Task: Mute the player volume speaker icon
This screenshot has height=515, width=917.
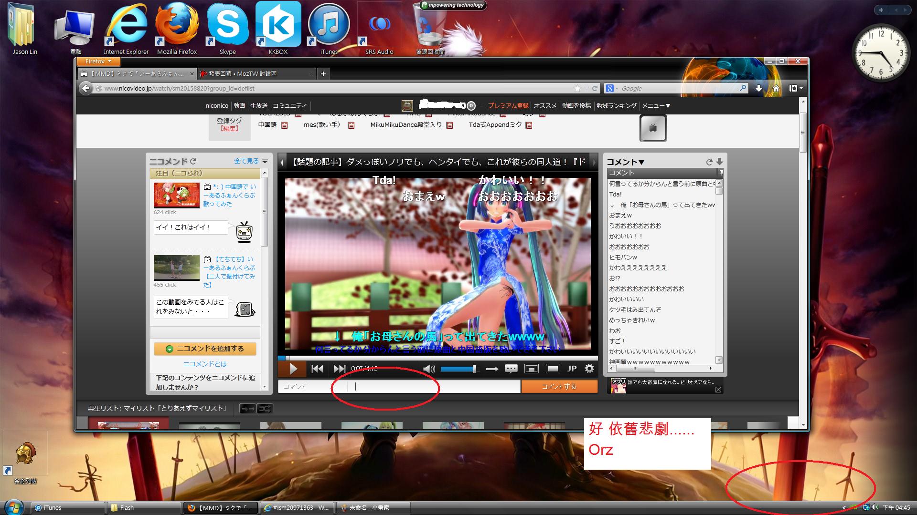Action: click(428, 369)
